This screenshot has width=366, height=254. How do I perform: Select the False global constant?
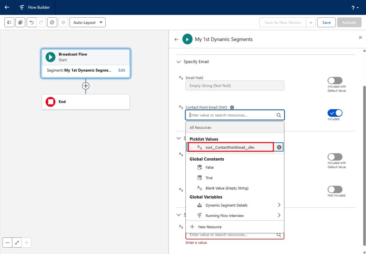(x=235, y=167)
